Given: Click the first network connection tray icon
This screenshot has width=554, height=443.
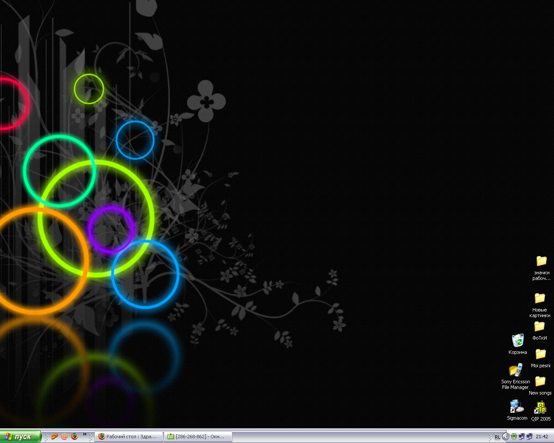Looking at the screenshot, I should [x=522, y=437].
